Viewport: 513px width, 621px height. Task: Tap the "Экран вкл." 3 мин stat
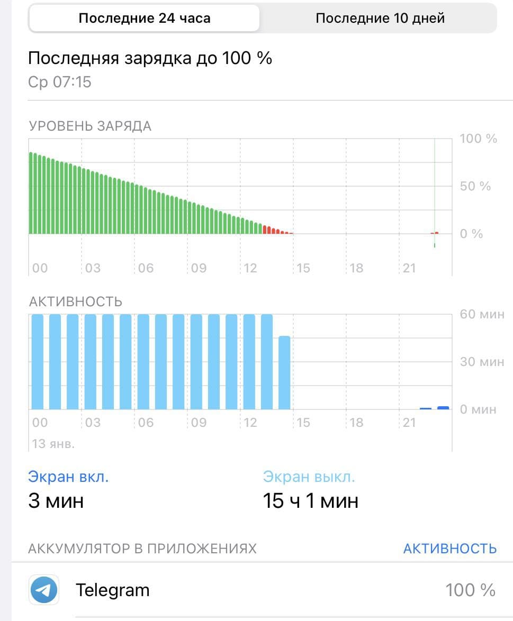point(68,489)
